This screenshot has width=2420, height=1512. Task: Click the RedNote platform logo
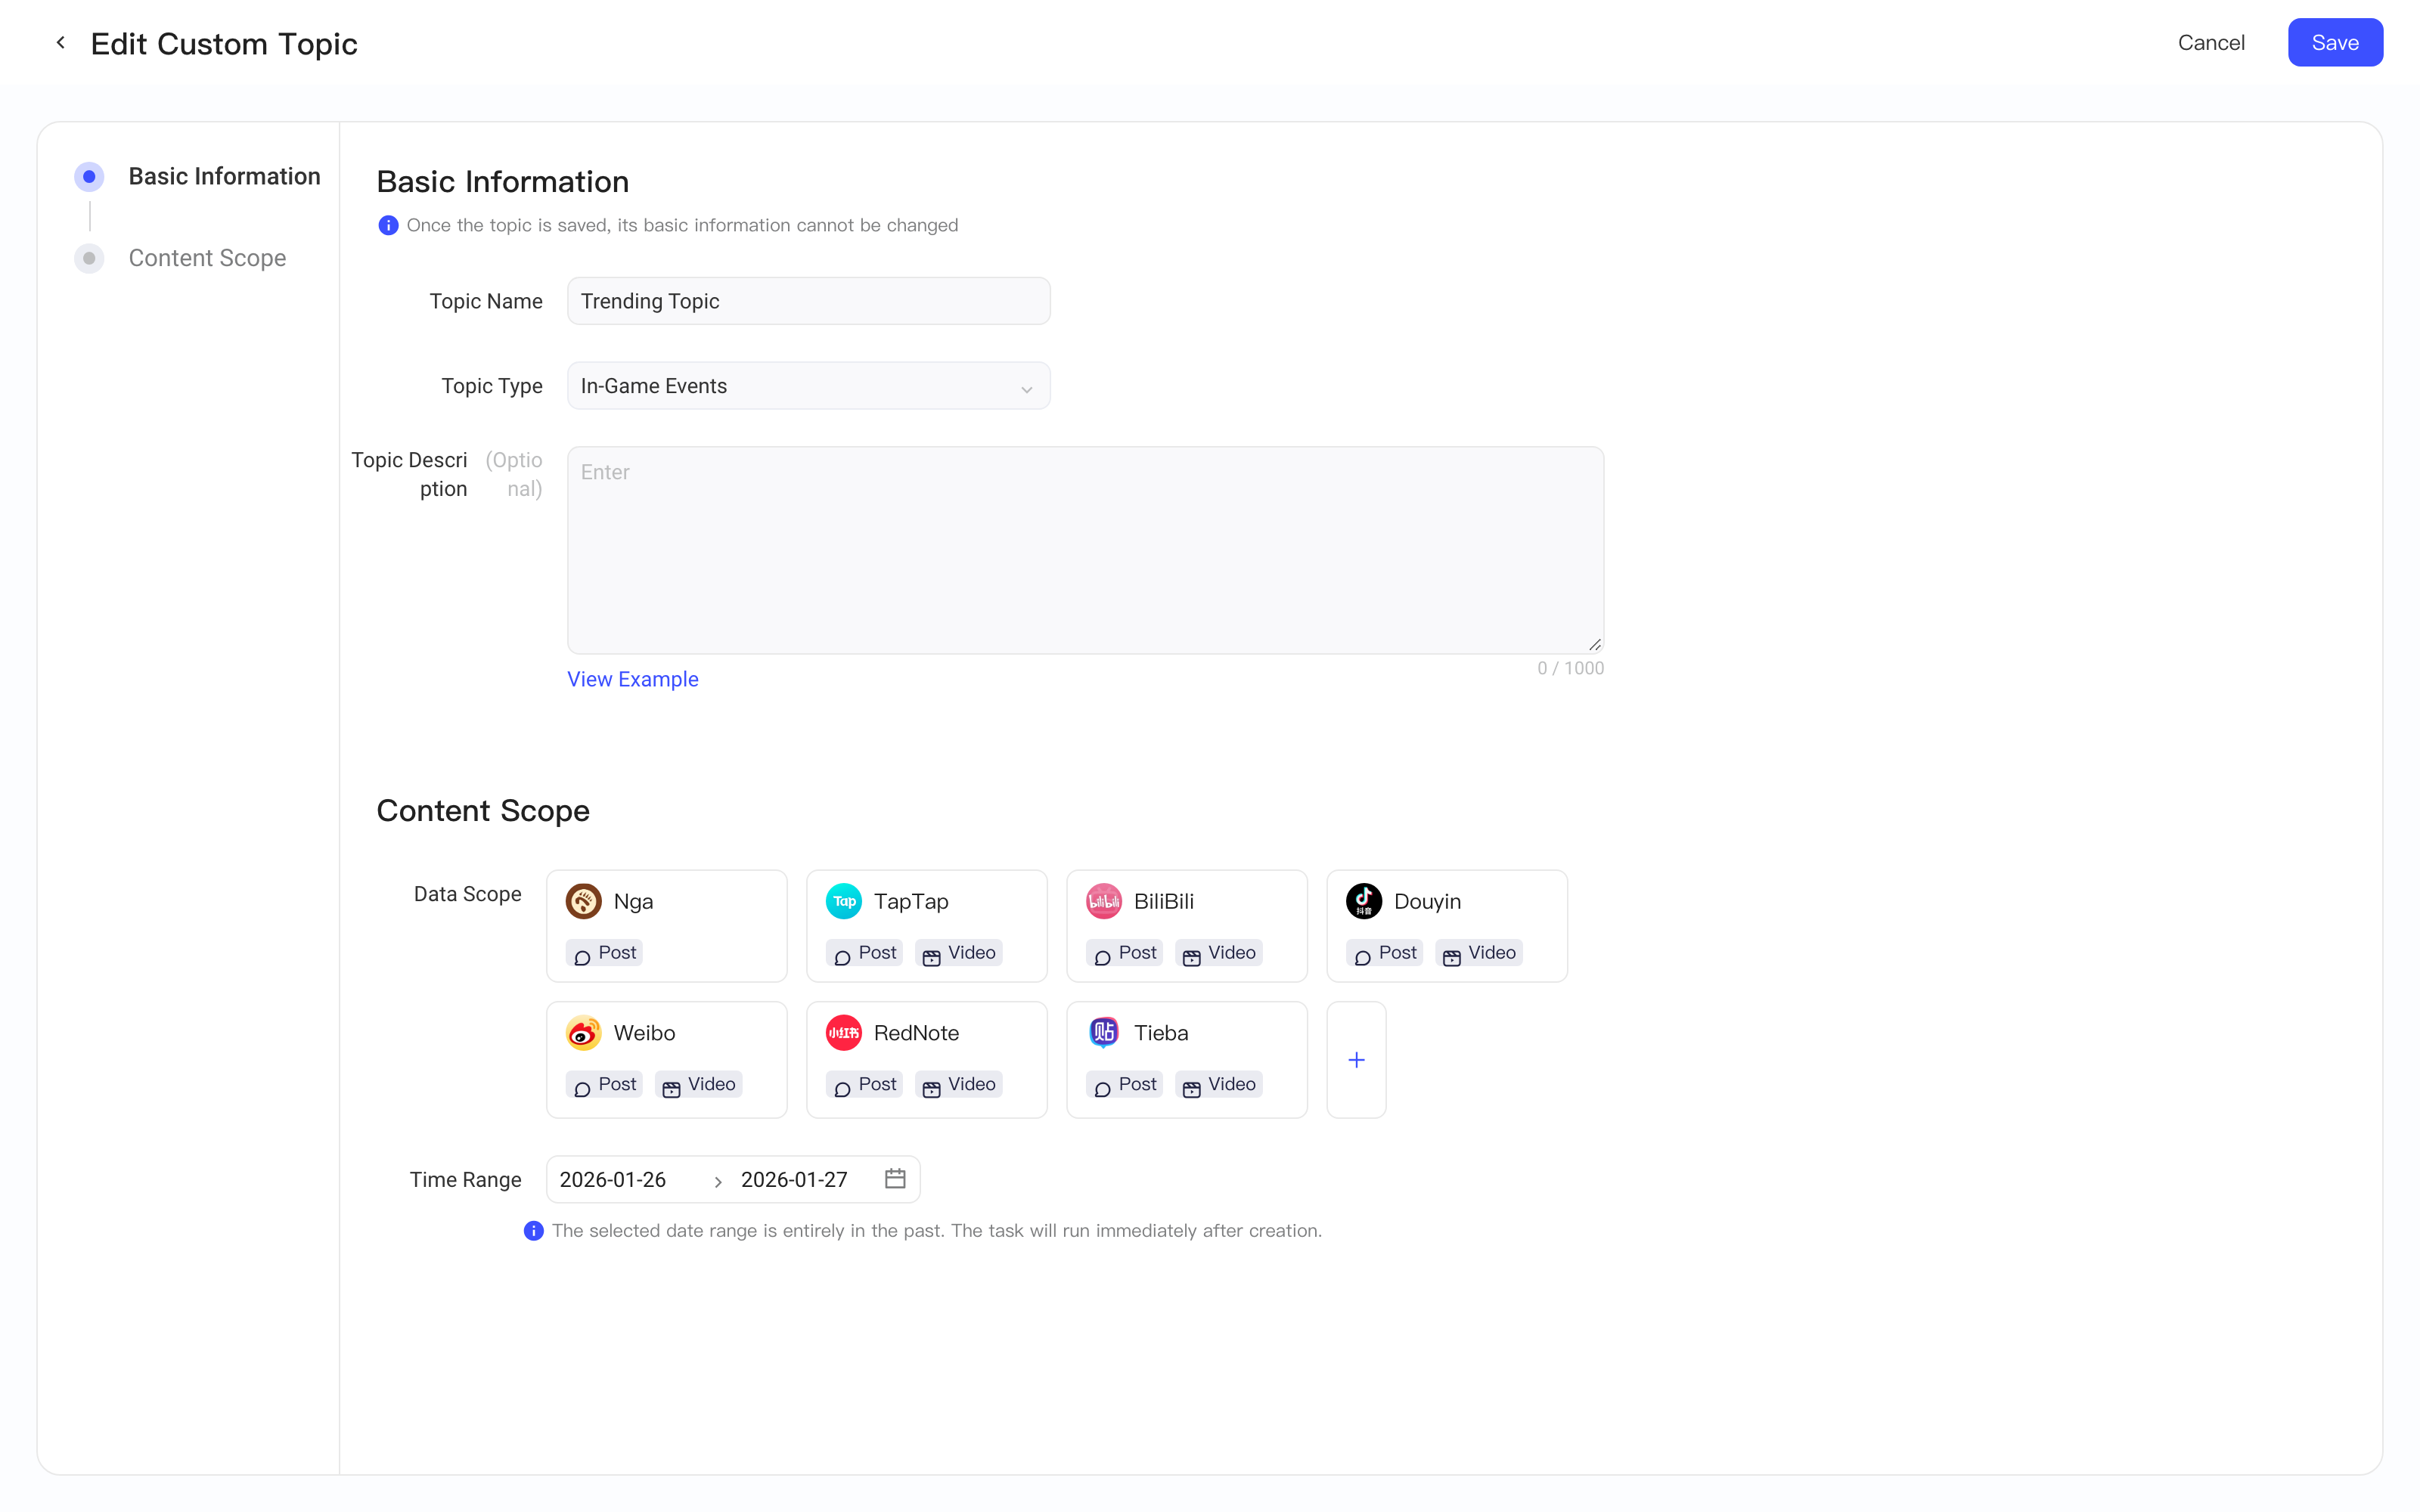point(843,1033)
